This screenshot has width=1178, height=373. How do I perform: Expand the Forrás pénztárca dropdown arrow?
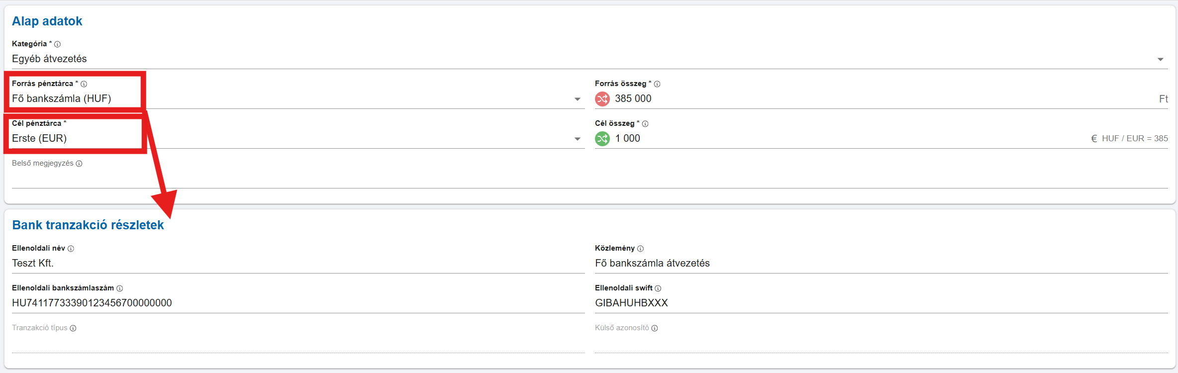coord(578,99)
